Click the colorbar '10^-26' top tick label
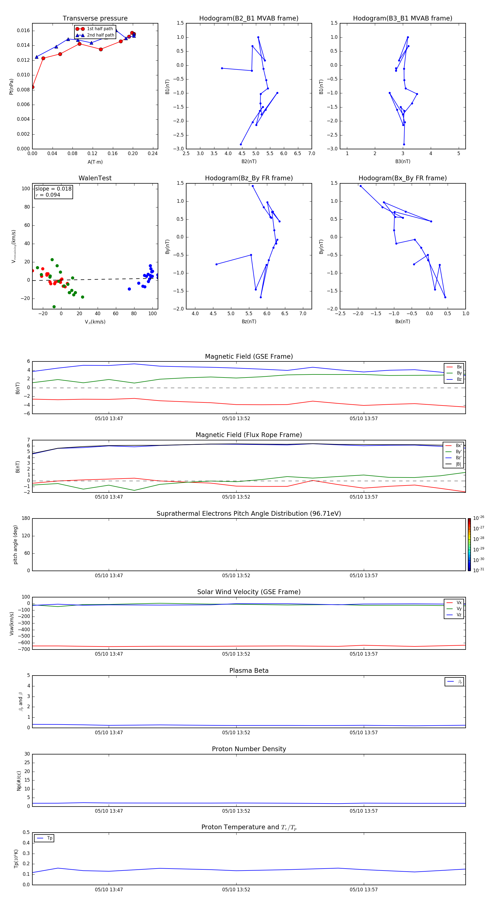This screenshot has height=914, width=498. click(x=479, y=518)
